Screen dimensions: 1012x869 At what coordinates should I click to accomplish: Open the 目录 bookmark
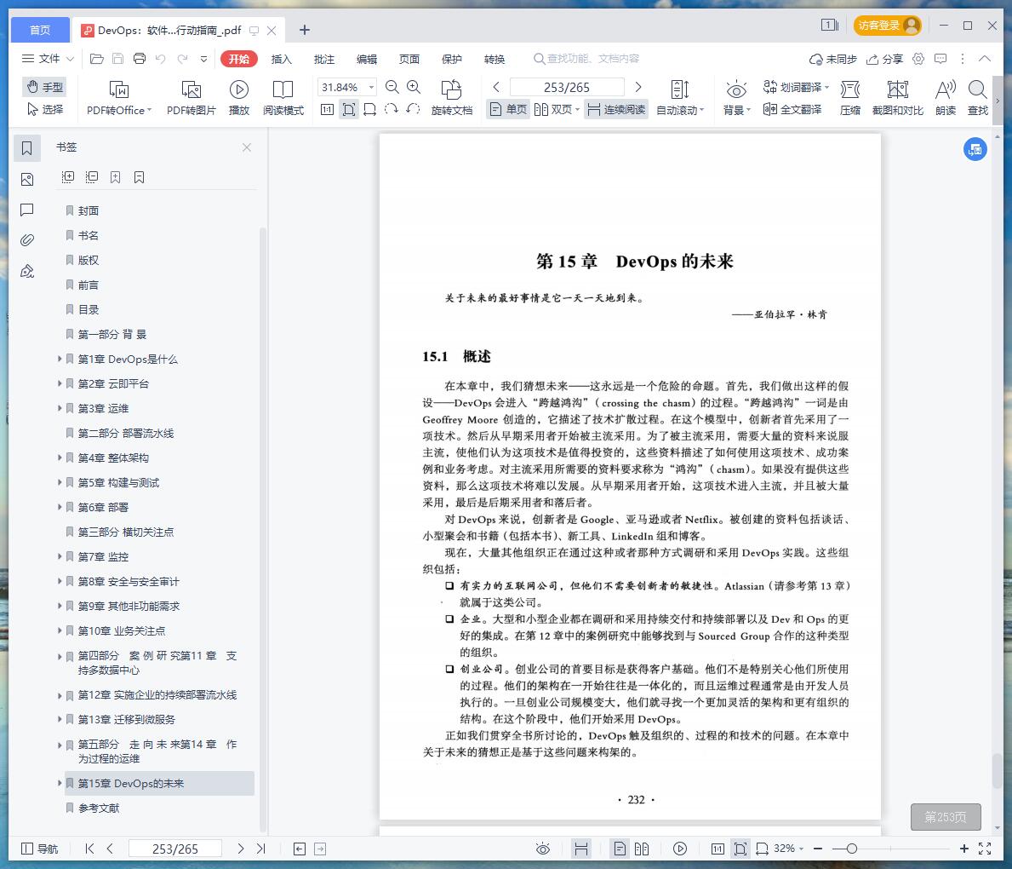pos(89,309)
